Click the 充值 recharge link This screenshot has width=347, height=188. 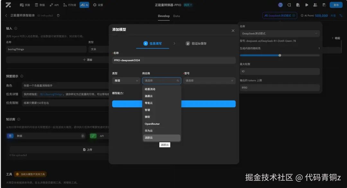click(x=333, y=15)
